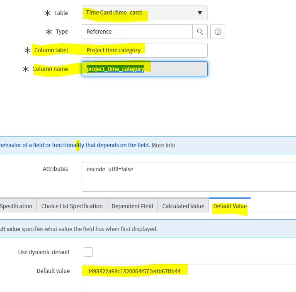This screenshot has width=296, height=292.
Task: Click the Attributes label
Action: [55, 169]
